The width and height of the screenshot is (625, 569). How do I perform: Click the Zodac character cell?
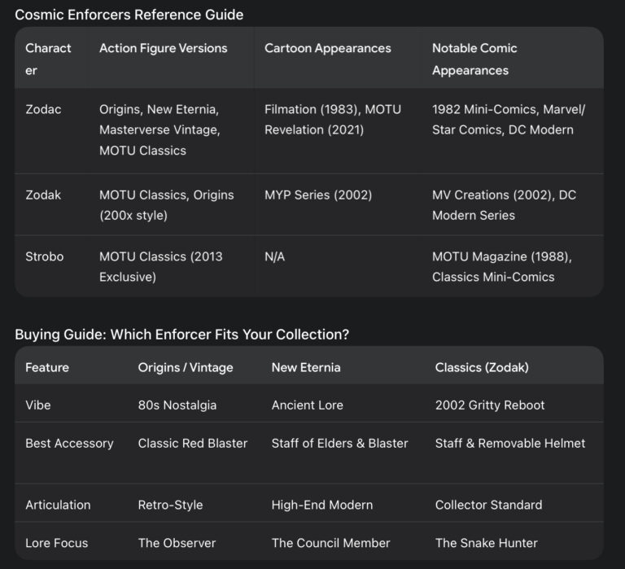pyautogui.click(x=43, y=109)
